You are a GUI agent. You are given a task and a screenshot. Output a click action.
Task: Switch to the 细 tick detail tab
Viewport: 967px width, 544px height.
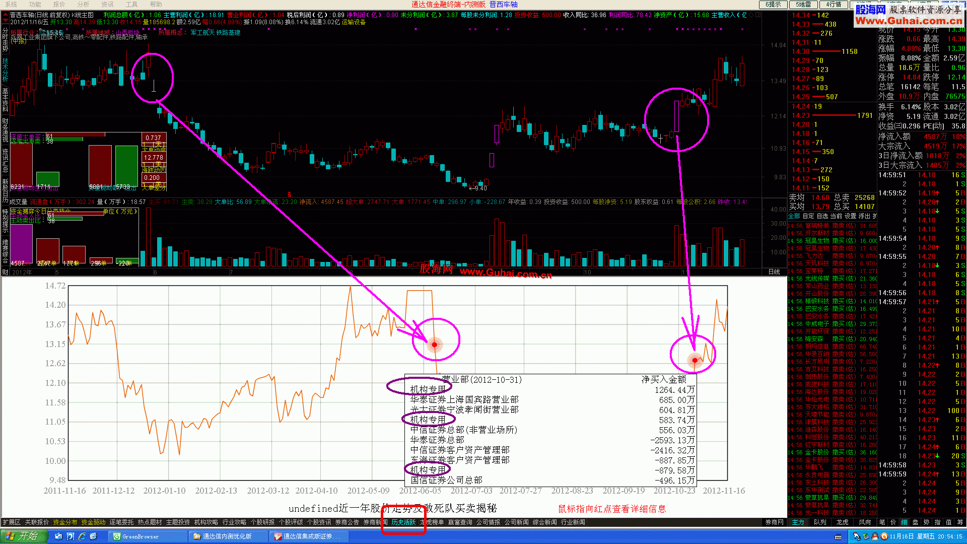click(x=904, y=522)
